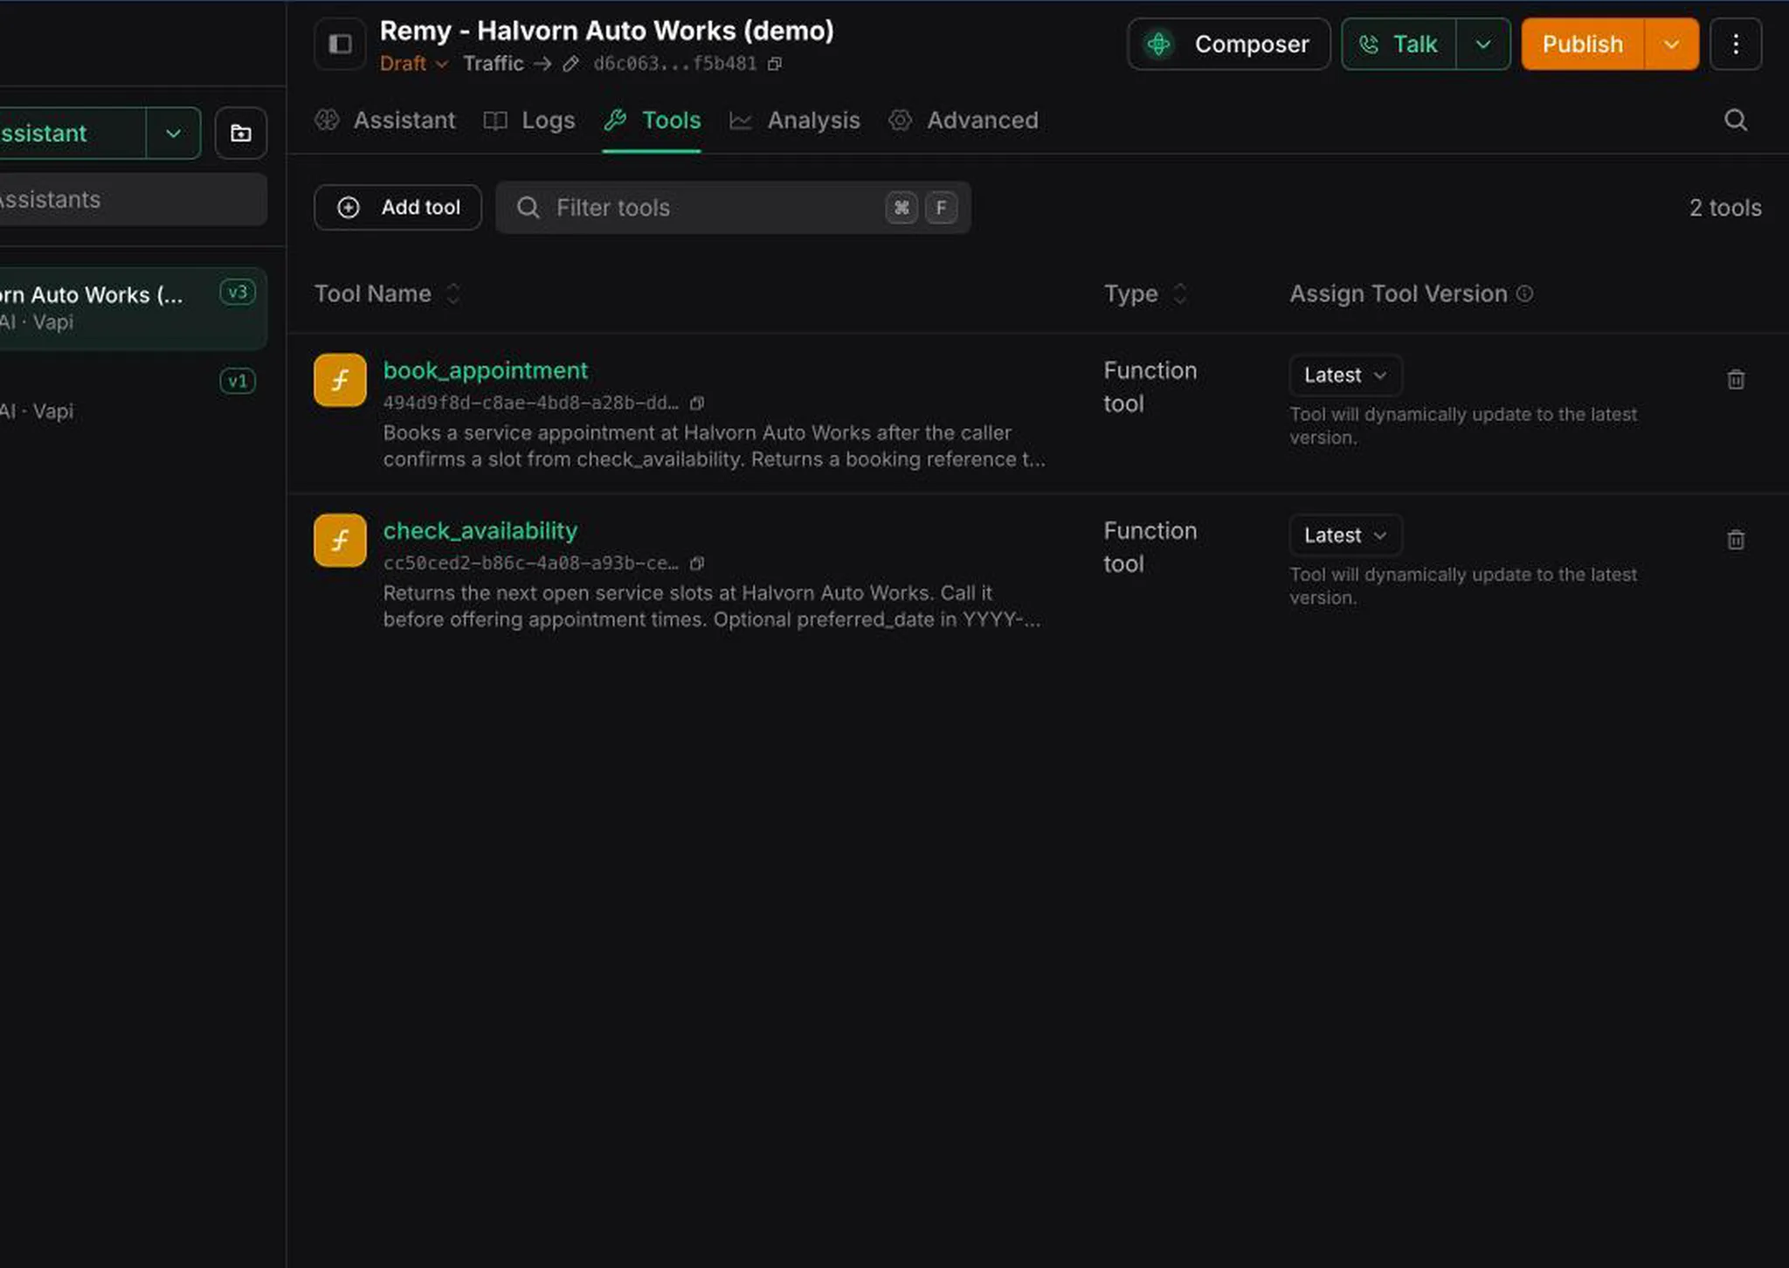Open the Composer
1789x1268 pixels.
click(1228, 44)
